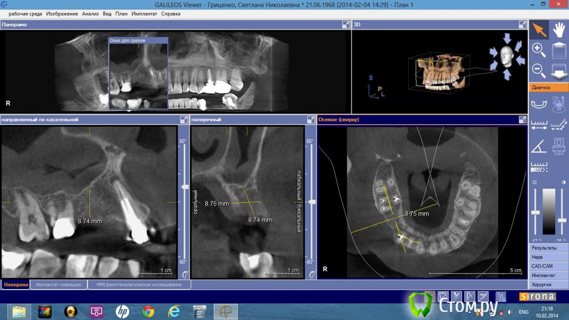569x320 pixels.
Task: Click the zoom out magnifier
Action: 539,70
